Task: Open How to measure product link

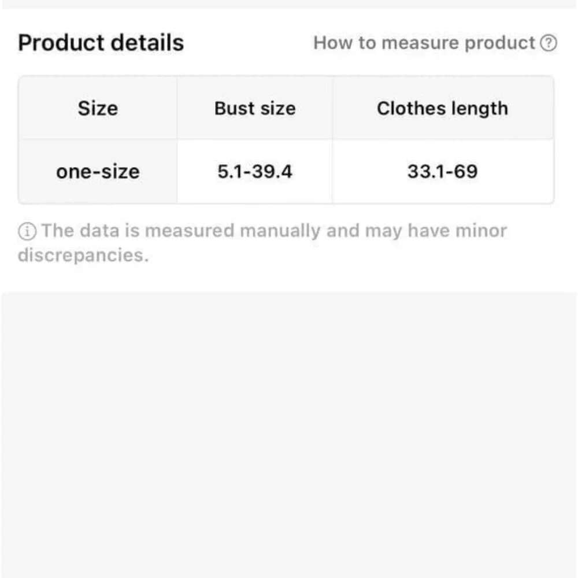Action: click(x=425, y=43)
